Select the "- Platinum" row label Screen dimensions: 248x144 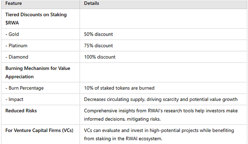[16, 46]
